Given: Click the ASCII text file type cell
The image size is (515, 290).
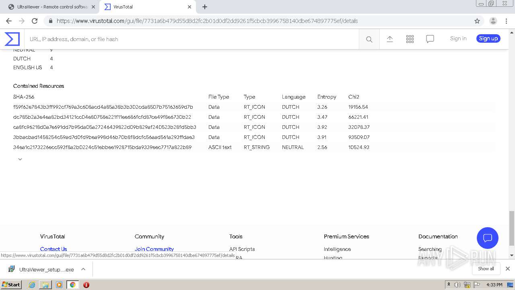Looking at the screenshot, I should [220, 147].
